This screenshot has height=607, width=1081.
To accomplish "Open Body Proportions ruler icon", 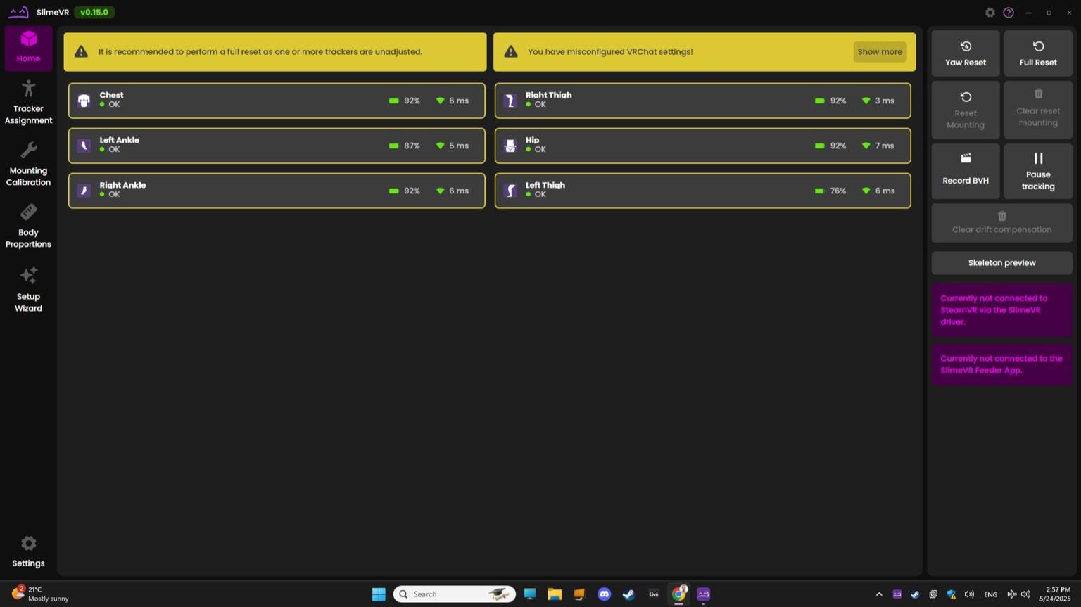I will [28, 212].
